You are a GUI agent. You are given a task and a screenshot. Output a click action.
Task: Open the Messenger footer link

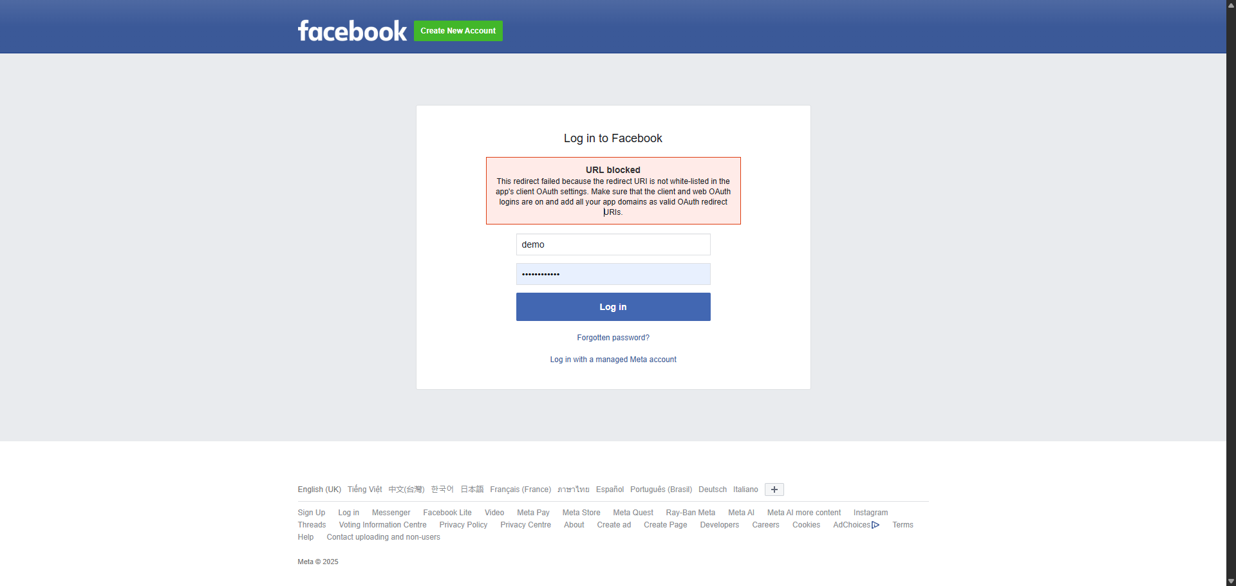(x=391, y=513)
